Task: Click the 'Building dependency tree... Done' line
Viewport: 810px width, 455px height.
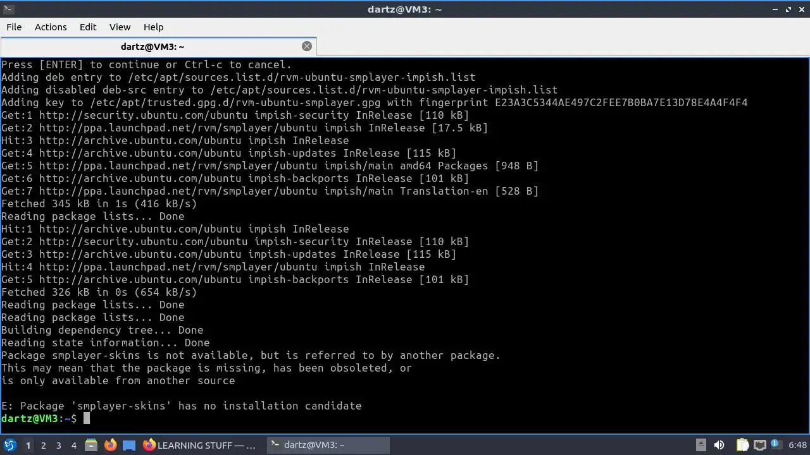Action: [x=103, y=330]
